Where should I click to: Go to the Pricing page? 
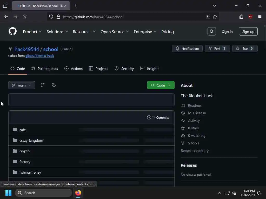point(168,32)
